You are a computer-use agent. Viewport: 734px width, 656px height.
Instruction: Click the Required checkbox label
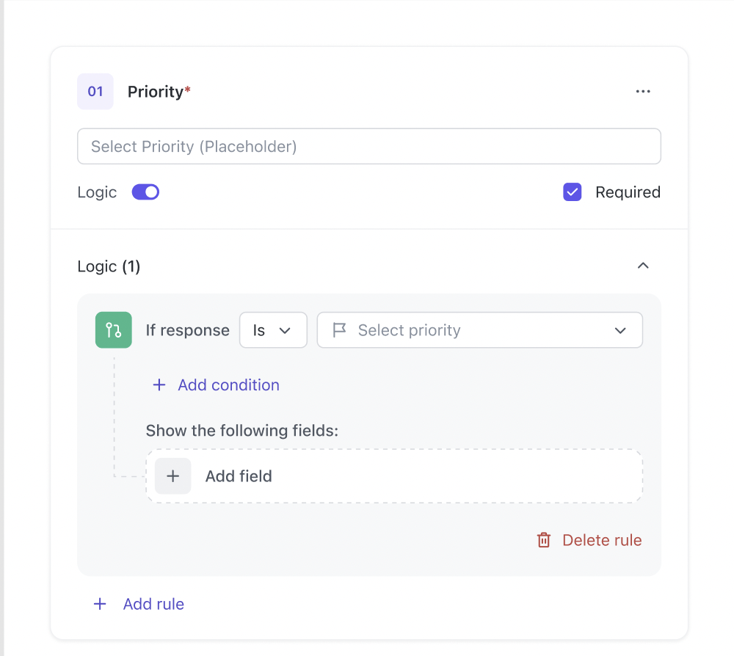(628, 192)
